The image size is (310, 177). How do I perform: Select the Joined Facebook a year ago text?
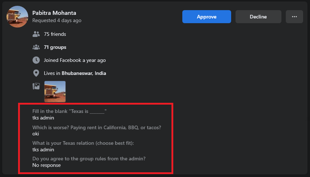tap(75, 60)
